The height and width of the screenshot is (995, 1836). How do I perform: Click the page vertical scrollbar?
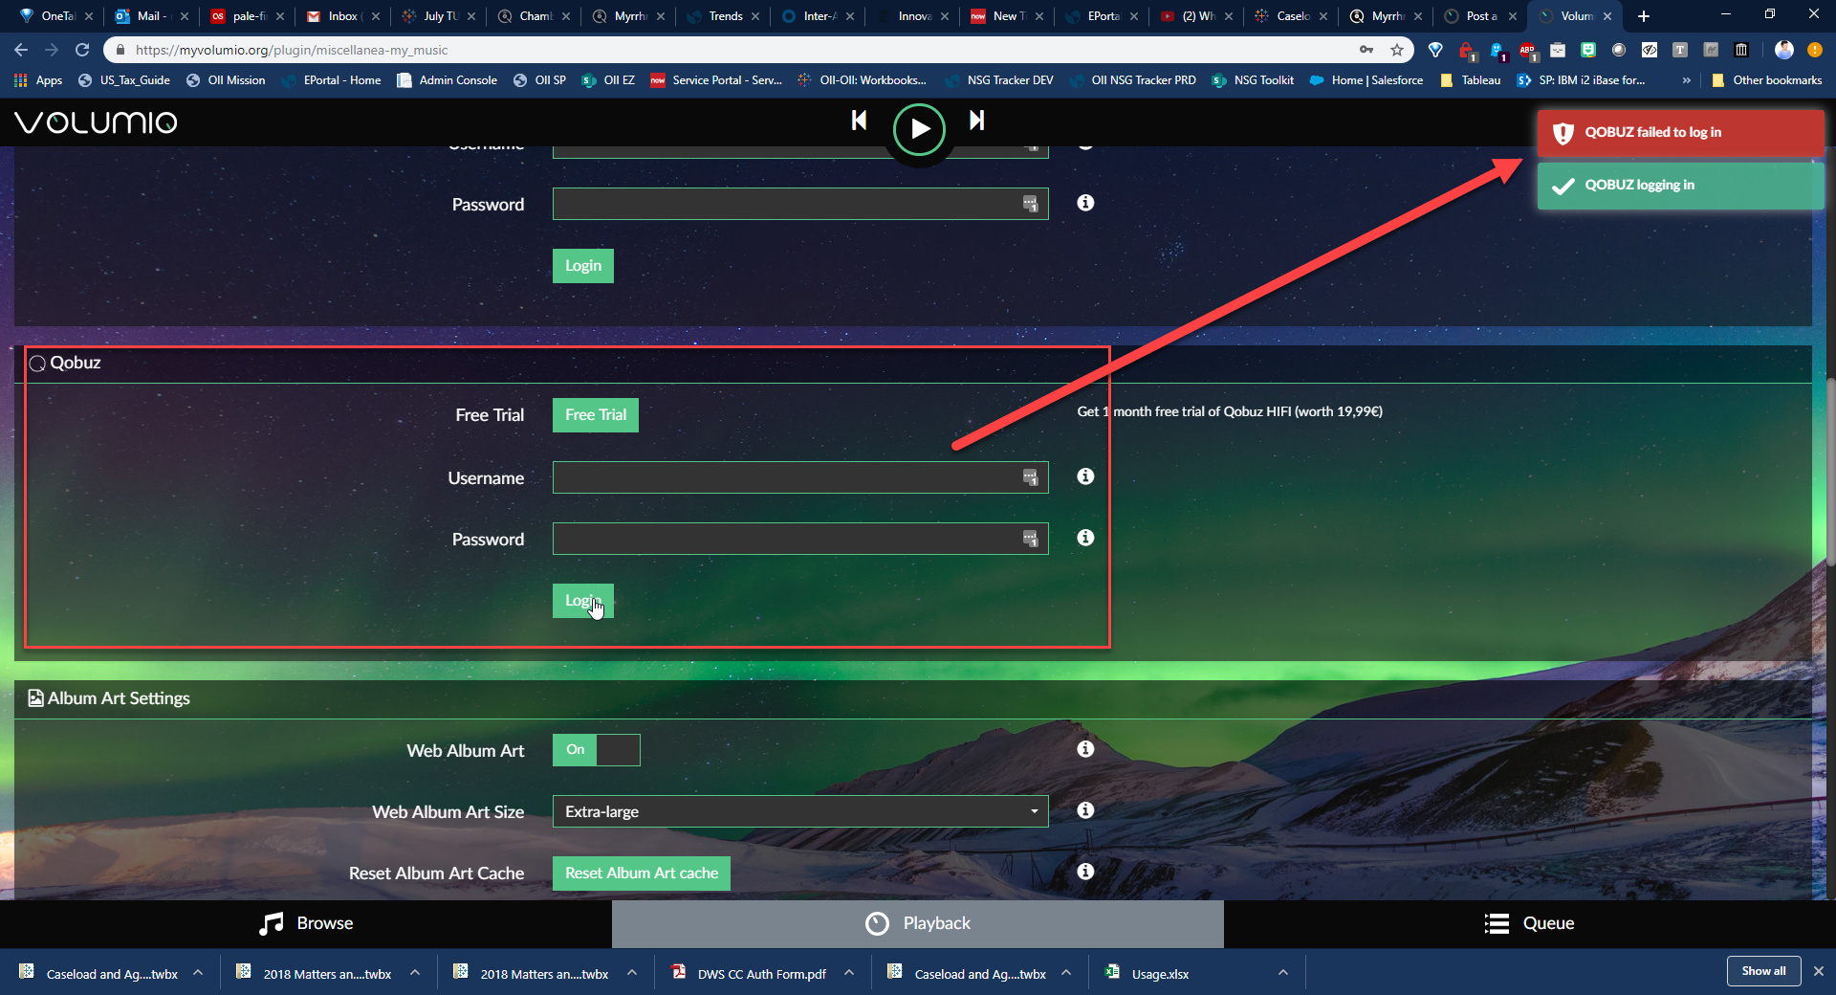coord(1830,474)
